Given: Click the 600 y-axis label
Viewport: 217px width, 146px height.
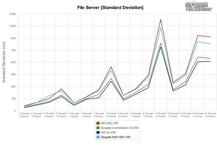Looking at the screenshot, I should (x=13, y=62).
